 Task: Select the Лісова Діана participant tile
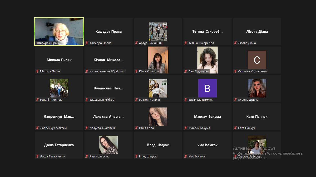tap(257, 31)
